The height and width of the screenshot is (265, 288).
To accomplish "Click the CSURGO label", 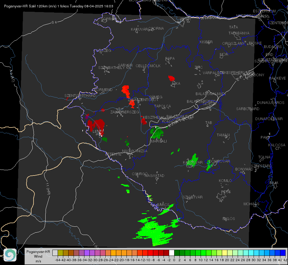I will (140, 174).
